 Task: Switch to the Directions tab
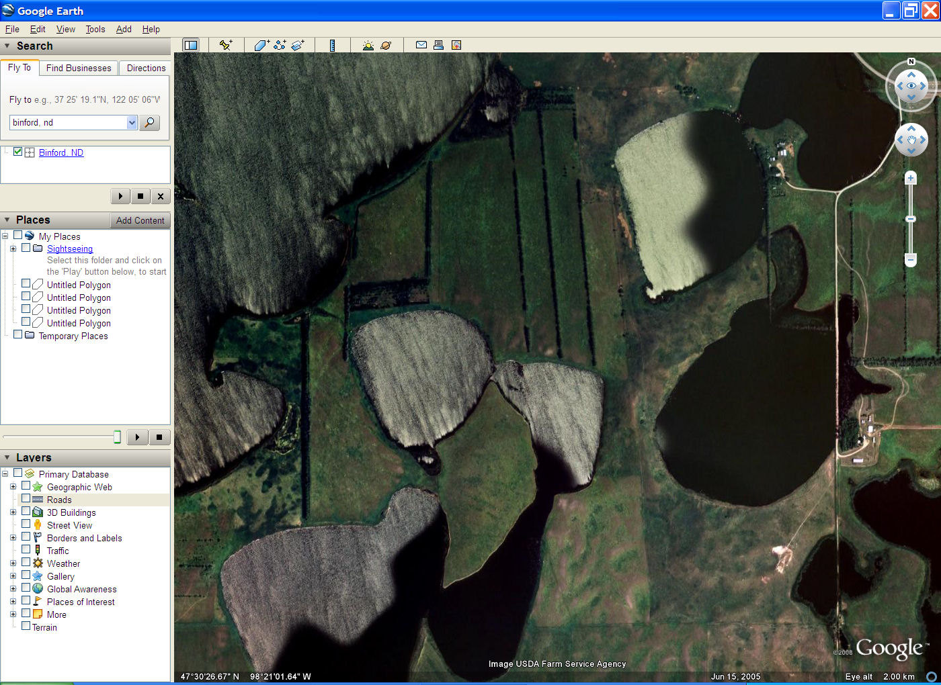146,68
